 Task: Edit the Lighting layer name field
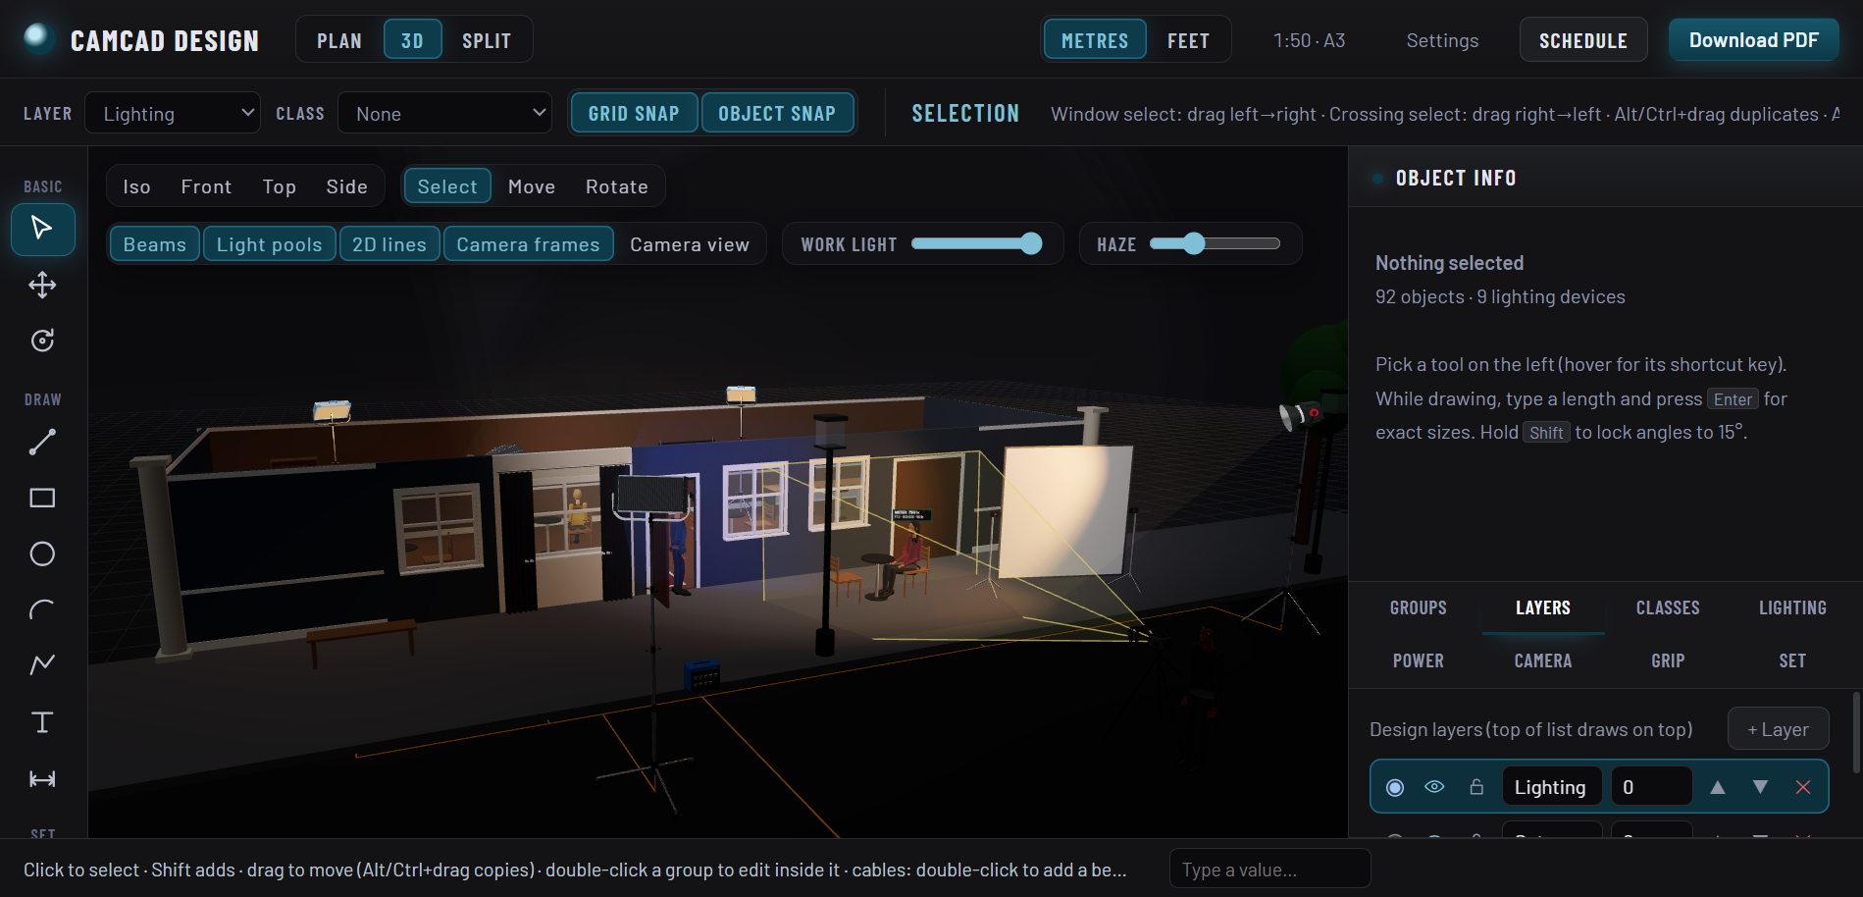pyautogui.click(x=1552, y=787)
